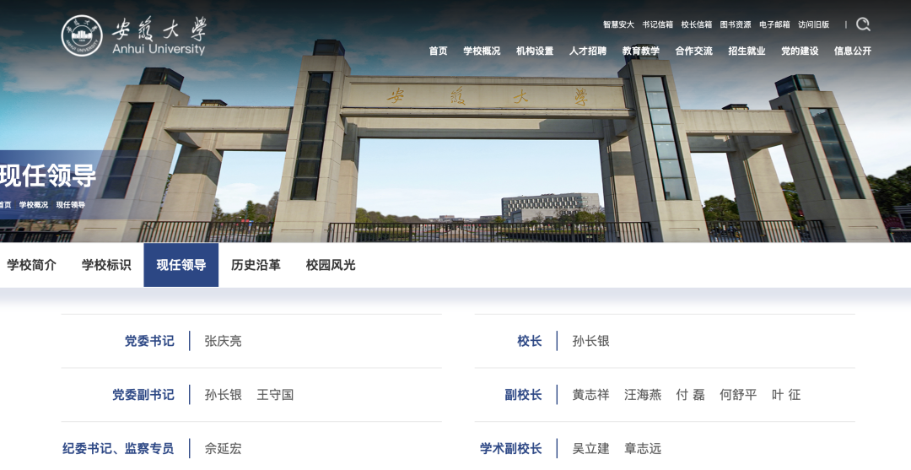The image size is (911, 470).
Task: Switch to the 历史沿革 tab
Action: pos(256,265)
